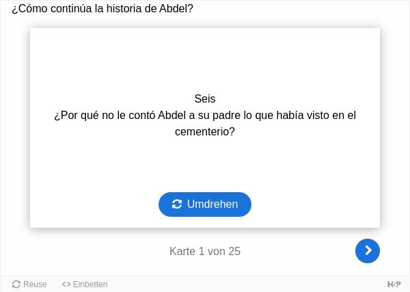Click the 'Seis' title on the card
The width and height of the screenshot is (410, 292).
tap(205, 99)
